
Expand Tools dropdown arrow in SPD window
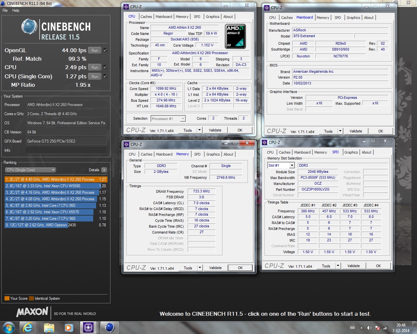click(x=338, y=266)
